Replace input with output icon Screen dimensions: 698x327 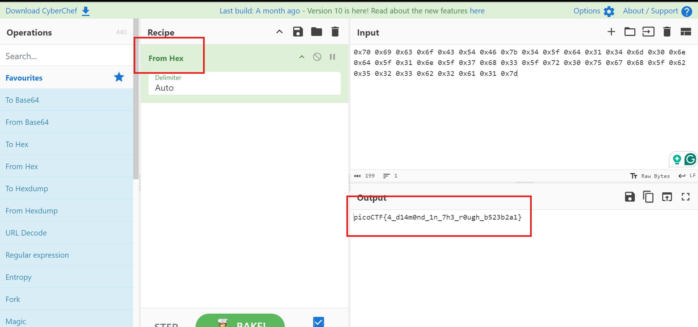coord(667,197)
